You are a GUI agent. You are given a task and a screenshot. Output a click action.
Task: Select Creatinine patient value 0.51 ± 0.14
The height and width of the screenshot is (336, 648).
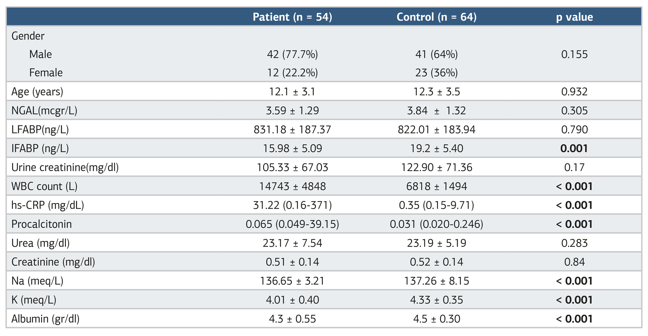tap(292, 262)
